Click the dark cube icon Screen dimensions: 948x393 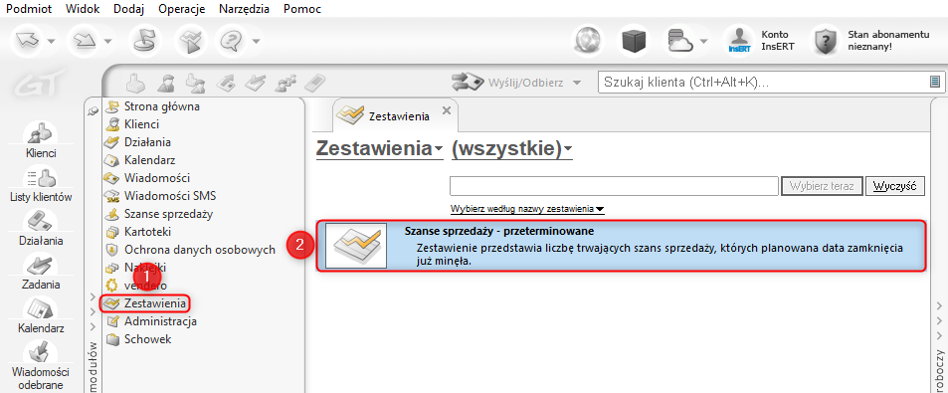pos(634,41)
